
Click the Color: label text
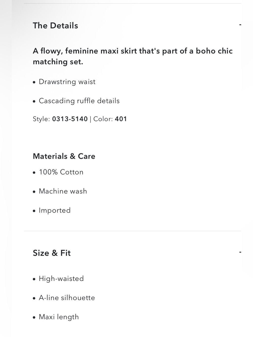click(103, 119)
